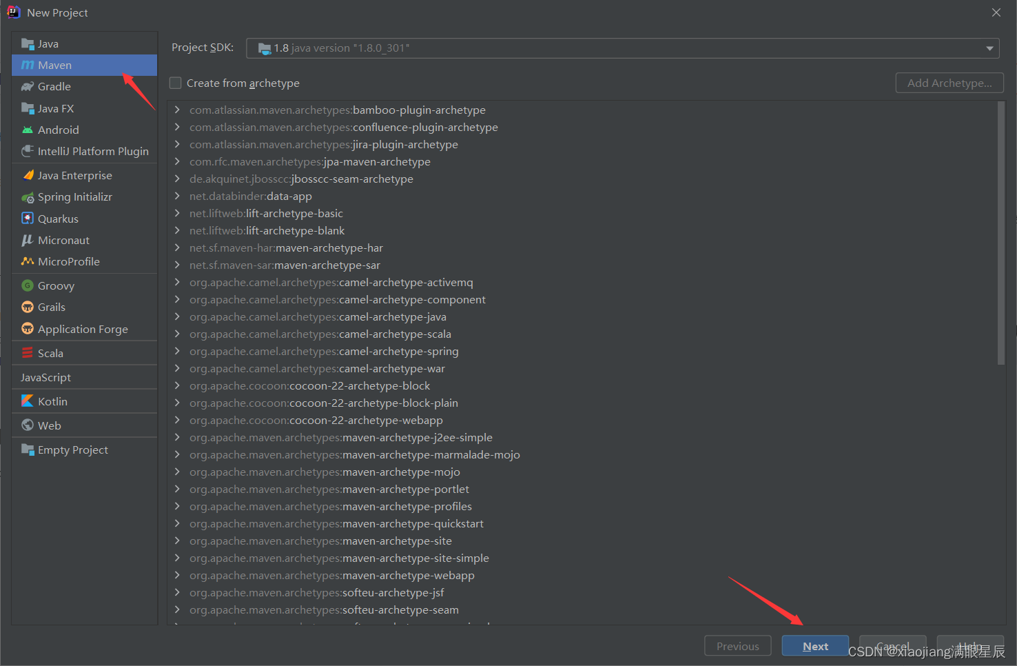
Task: Select Spring Initializr project type
Action: point(84,197)
